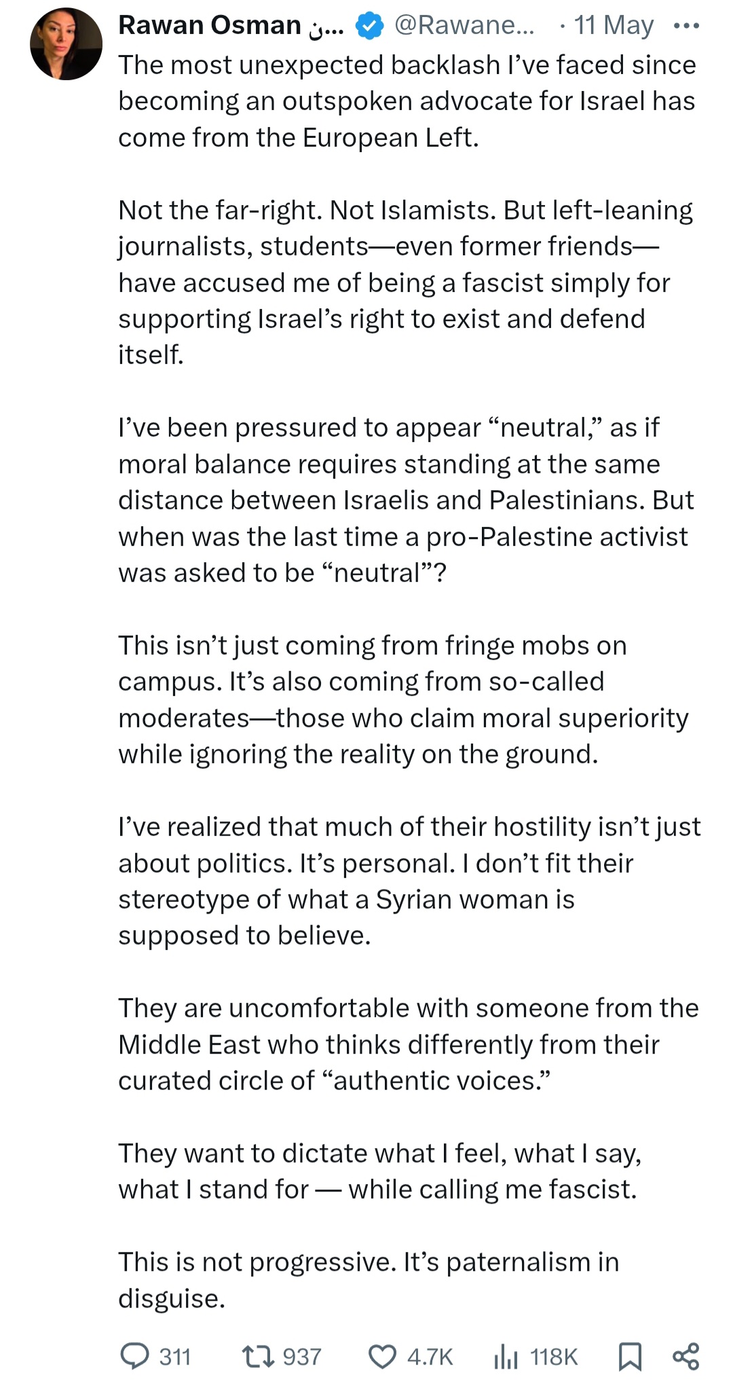Share the post via the share icon
The width and height of the screenshot is (733, 1383).
[685, 1356]
